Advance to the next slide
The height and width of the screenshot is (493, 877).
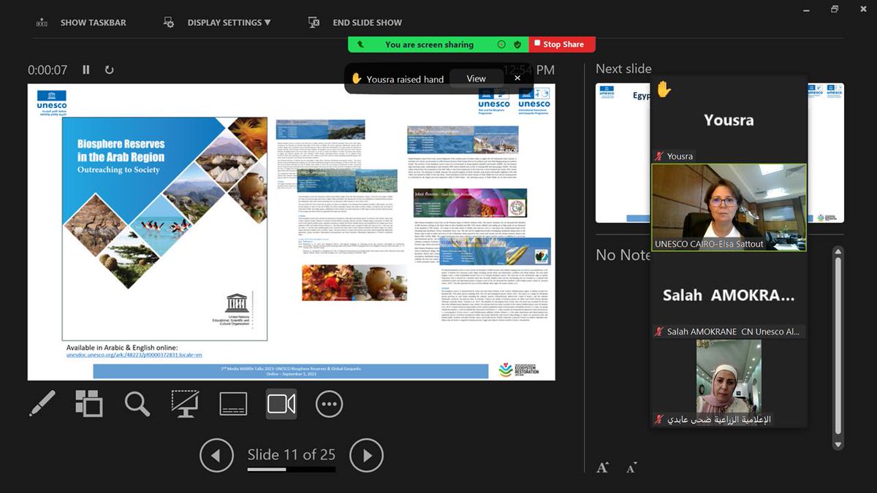tap(366, 456)
